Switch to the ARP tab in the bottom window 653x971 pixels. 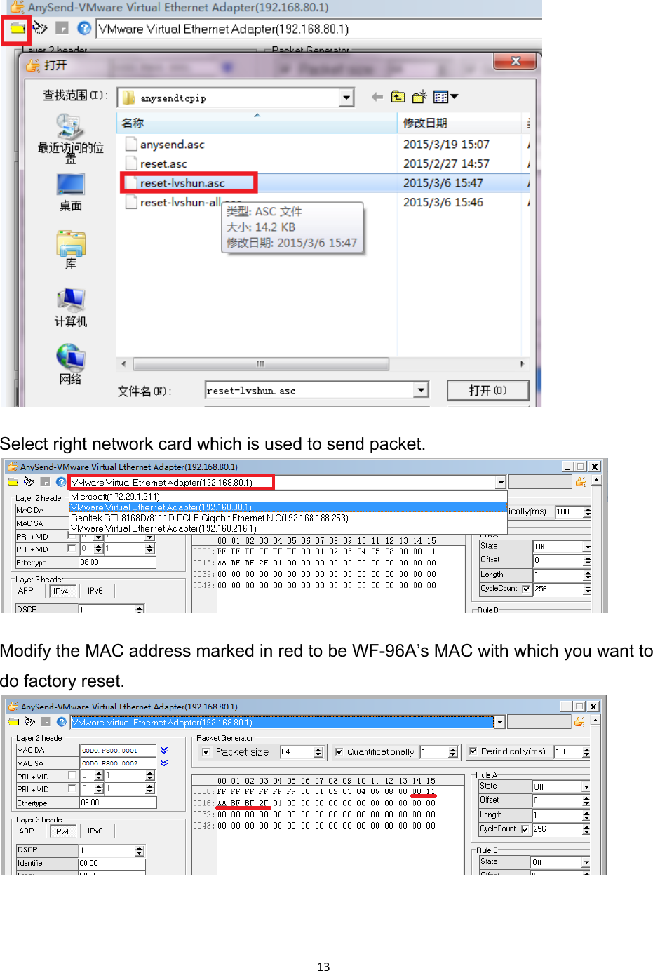[27, 831]
